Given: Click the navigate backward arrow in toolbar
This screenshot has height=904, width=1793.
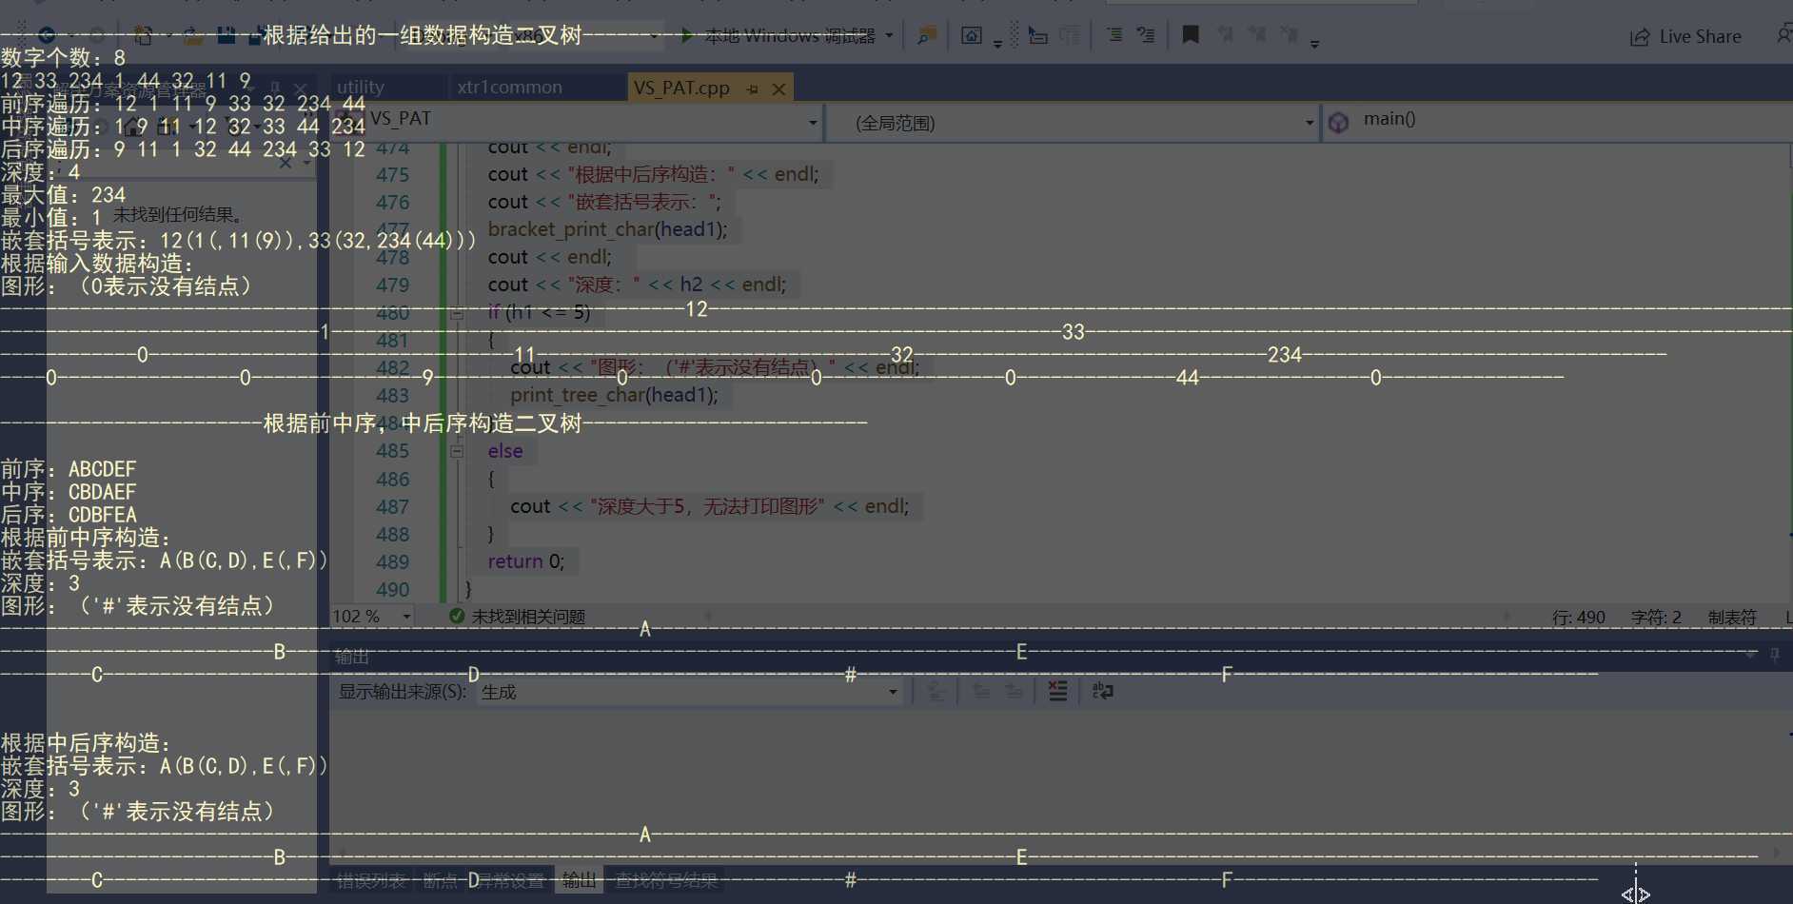Looking at the screenshot, I should [47, 36].
